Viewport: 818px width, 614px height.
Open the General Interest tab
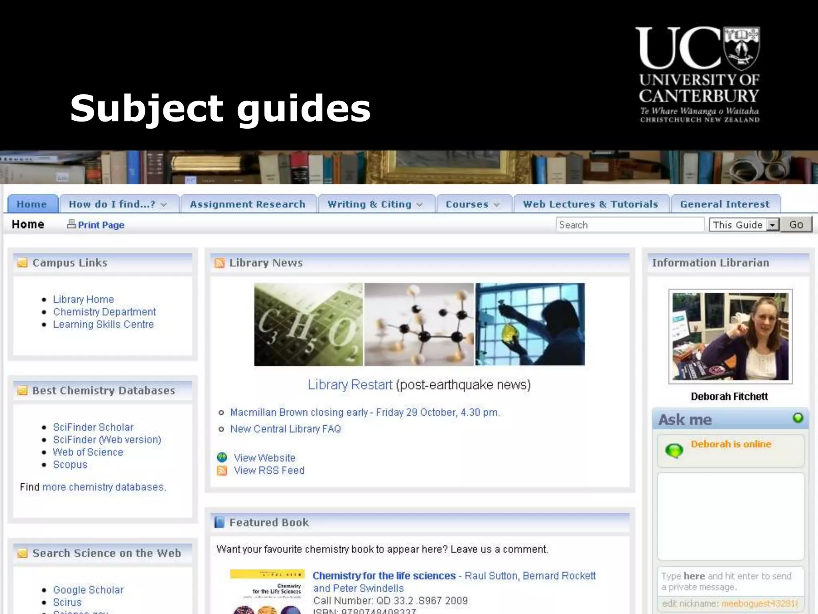(x=725, y=204)
